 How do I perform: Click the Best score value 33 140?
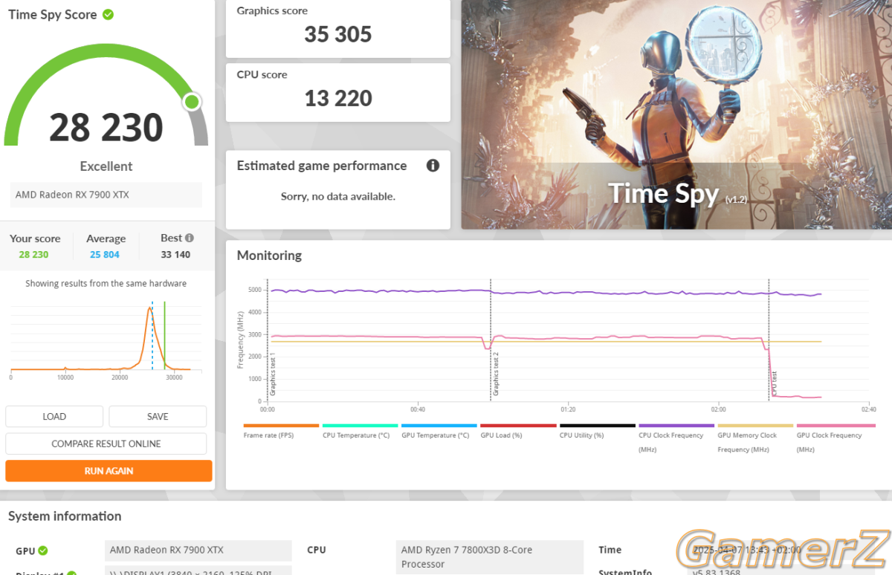tap(175, 254)
